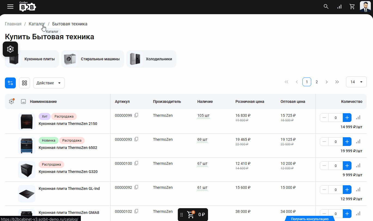373x221 pixels.
Task: Toggle the filter list view button
Action: [x=10, y=83]
